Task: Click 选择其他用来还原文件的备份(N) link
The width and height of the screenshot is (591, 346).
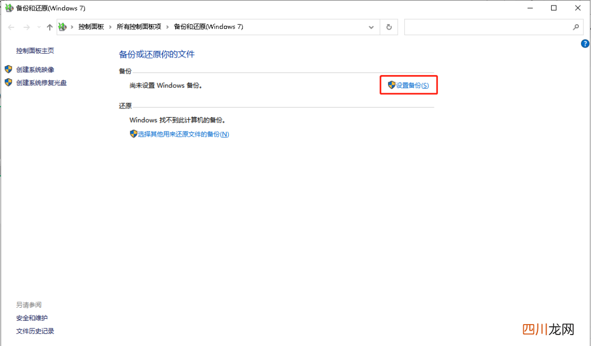Action: pyautogui.click(x=183, y=134)
